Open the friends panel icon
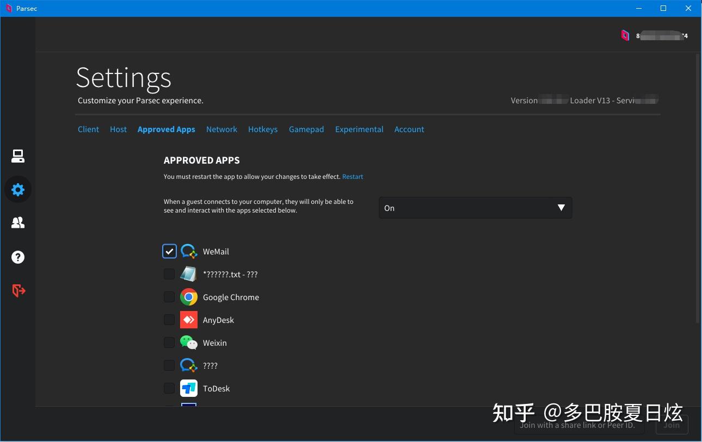The width and height of the screenshot is (702, 442). 18,223
